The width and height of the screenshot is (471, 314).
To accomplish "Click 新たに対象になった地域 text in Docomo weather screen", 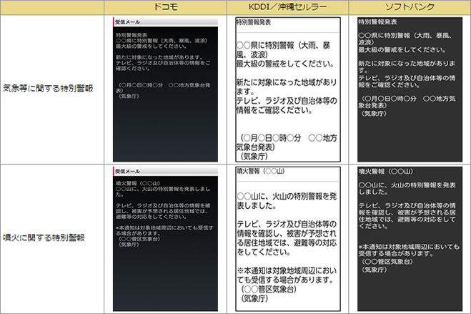I will click(159, 57).
